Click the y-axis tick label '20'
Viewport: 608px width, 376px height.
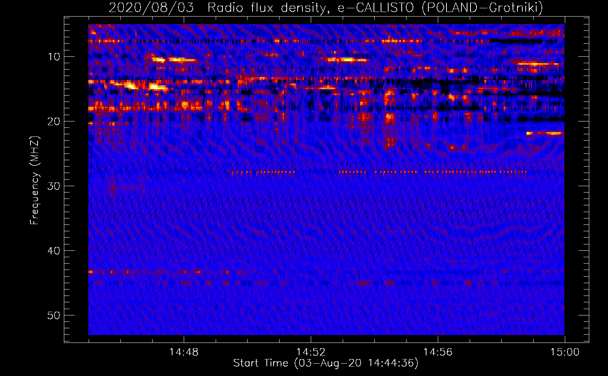pyautogui.click(x=54, y=121)
